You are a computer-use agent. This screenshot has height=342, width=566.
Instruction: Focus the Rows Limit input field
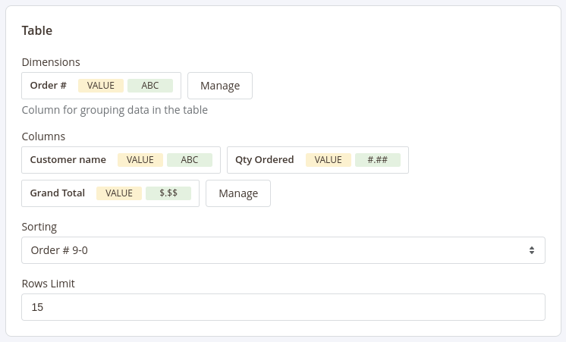(x=283, y=307)
